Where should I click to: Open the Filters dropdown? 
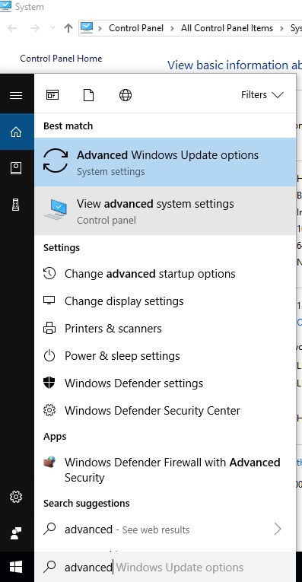click(x=262, y=95)
